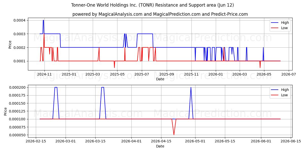
Task: Click the 0.0002 y-axis label in top chart
Action: point(19,48)
